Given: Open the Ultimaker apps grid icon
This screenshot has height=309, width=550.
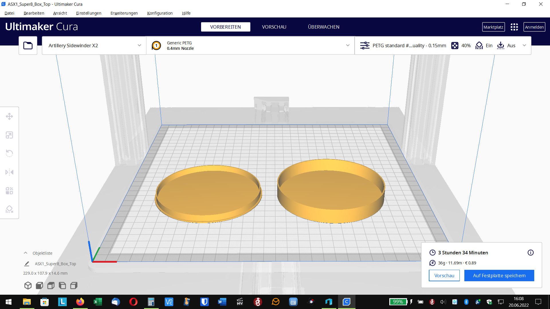Looking at the screenshot, I should [514, 27].
